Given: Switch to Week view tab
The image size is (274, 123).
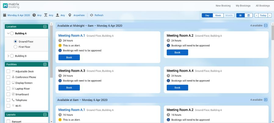Looking at the screenshot, I should tap(218, 15).
